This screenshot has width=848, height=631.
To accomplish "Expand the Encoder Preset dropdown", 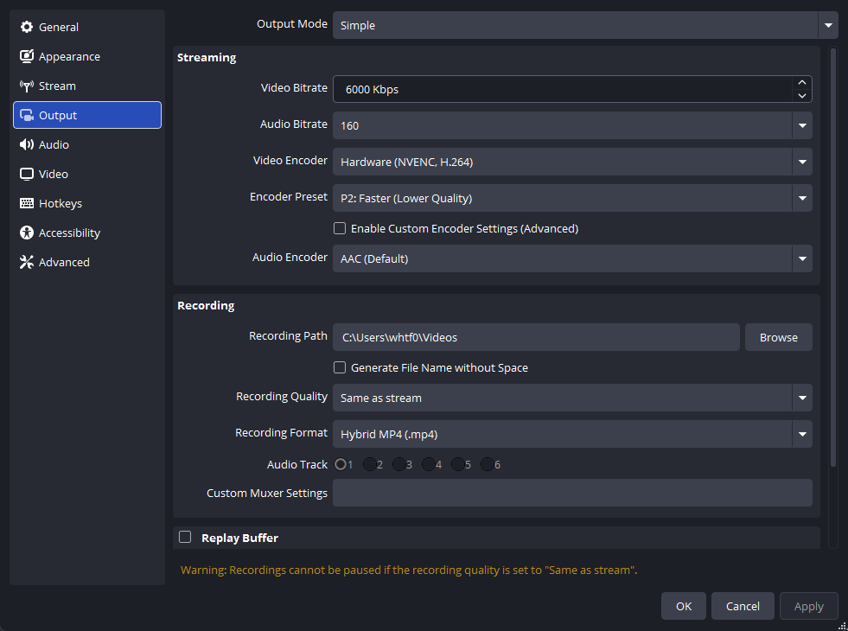I will pos(572,198).
